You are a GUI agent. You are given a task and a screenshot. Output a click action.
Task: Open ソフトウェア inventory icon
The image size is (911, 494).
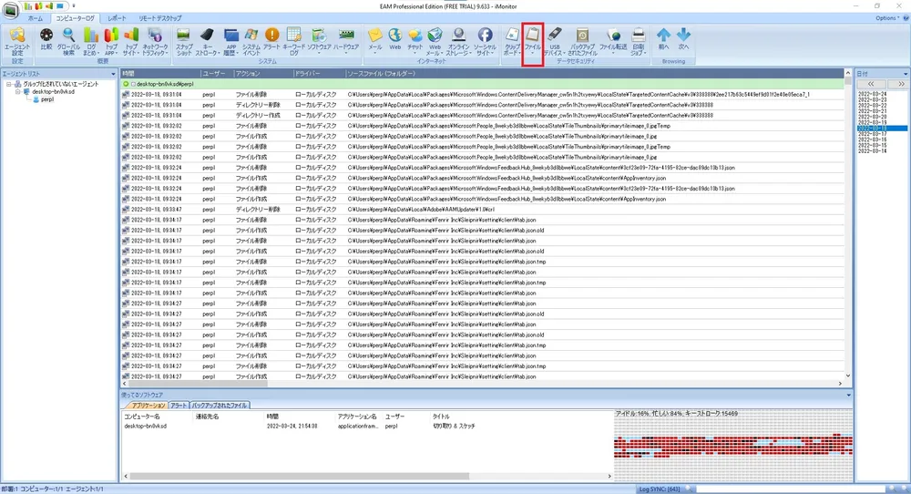pos(319,41)
